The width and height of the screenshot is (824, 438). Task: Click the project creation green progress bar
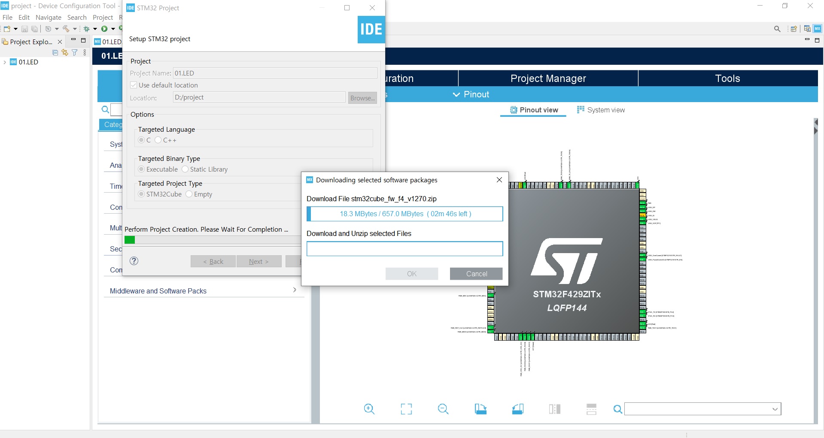click(x=213, y=240)
